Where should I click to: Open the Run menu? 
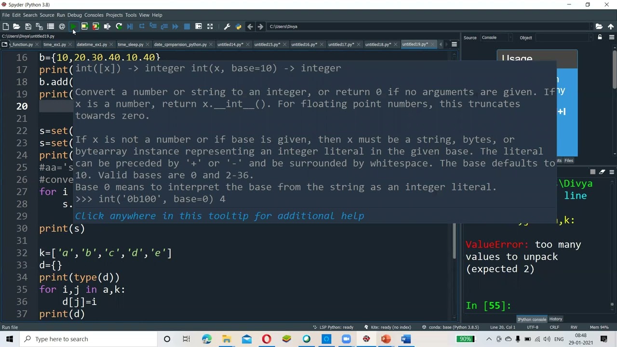(x=61, y=15)
